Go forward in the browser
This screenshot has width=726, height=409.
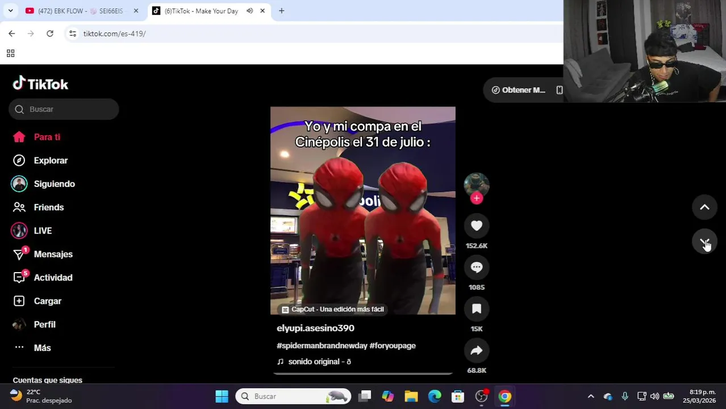click(31, 34)
